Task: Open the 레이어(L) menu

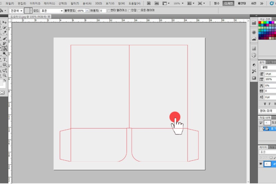Action: (x=49, y=3)
